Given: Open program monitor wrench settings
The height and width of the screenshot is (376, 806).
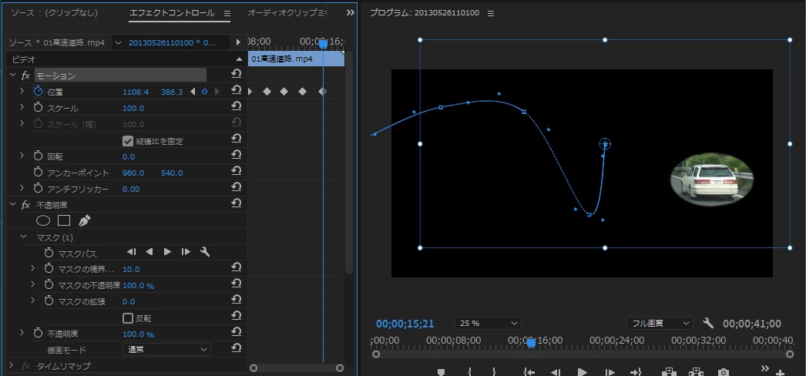Looking at the screenshot, I should click(708, 323).
